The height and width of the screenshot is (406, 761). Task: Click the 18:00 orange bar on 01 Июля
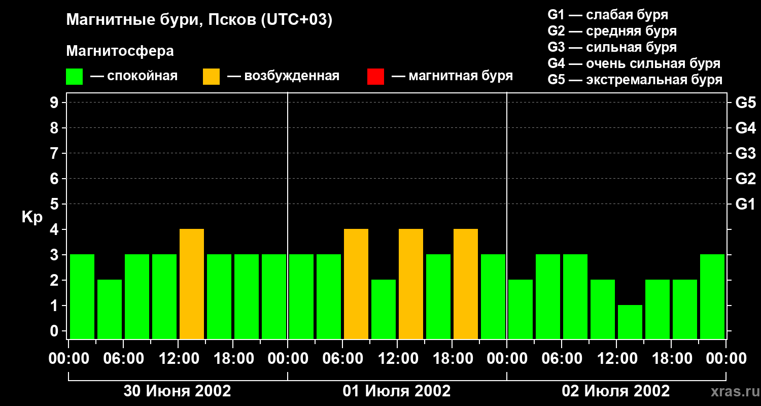[x=466, y=284]
